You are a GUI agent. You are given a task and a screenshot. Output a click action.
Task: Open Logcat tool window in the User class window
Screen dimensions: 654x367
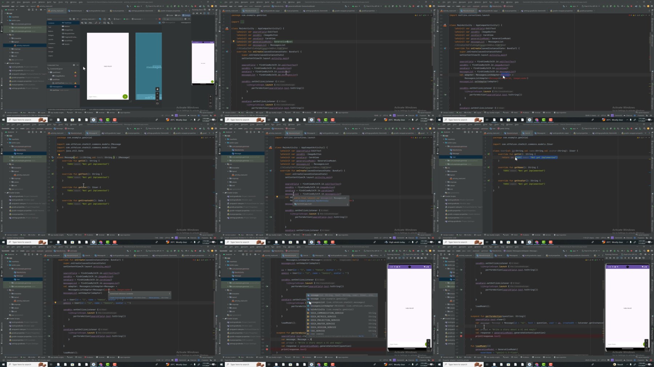click(x=478, y=235)
